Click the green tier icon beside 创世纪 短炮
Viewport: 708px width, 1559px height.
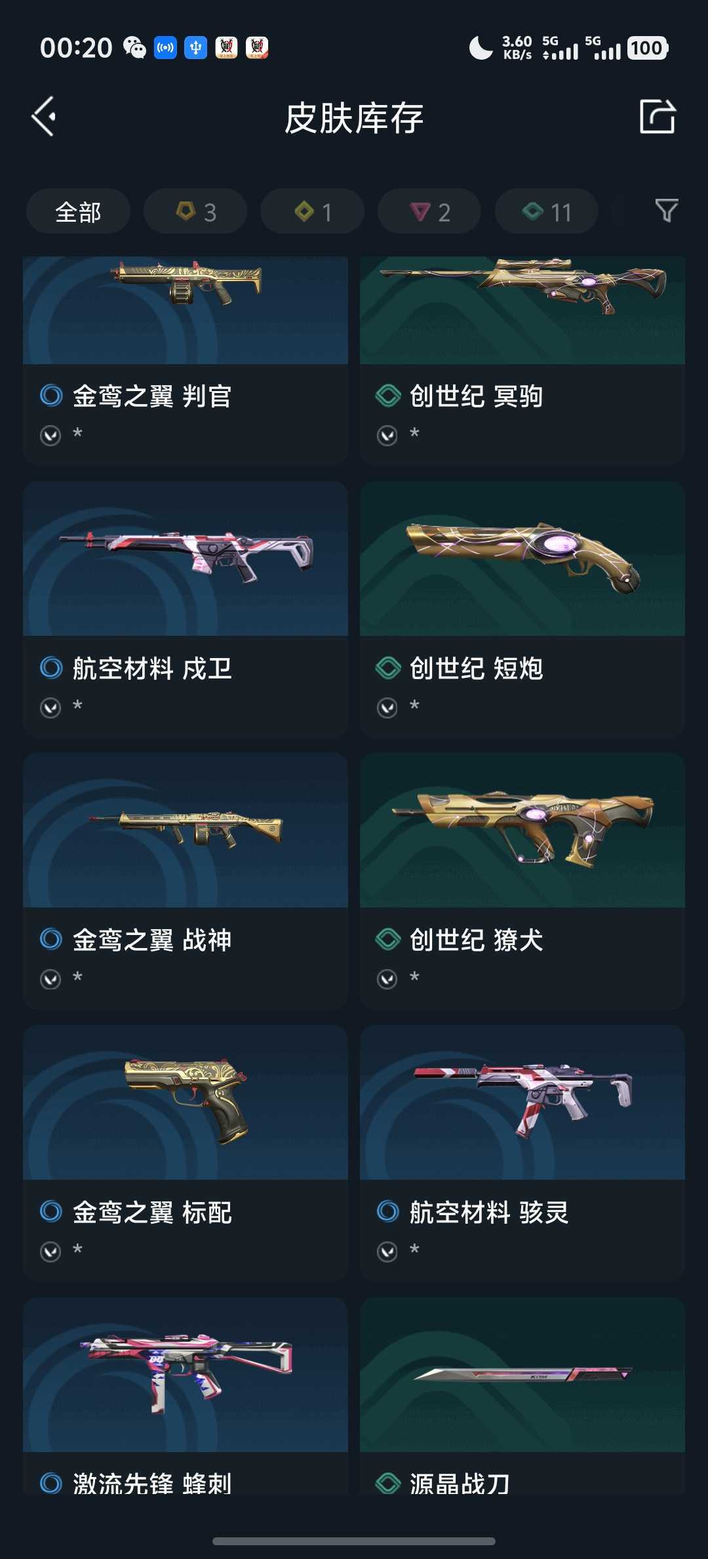pos(388,668)
